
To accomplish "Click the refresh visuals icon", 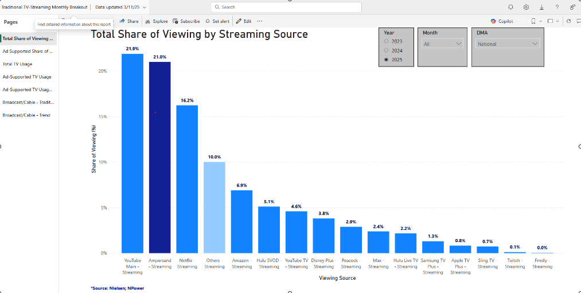I will point(568,21).
